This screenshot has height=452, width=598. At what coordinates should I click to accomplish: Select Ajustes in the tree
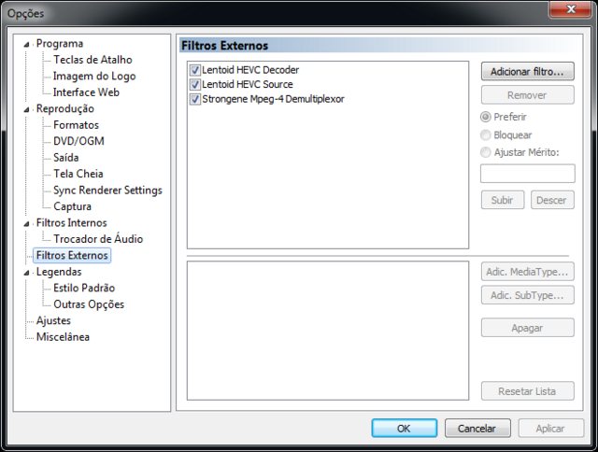pos(53,320)
